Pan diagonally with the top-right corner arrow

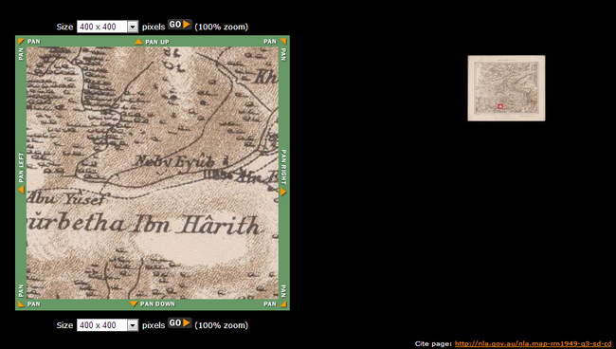[283, 42]
